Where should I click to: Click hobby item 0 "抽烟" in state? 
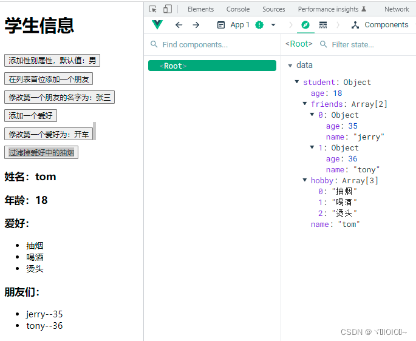click(344, 191)
